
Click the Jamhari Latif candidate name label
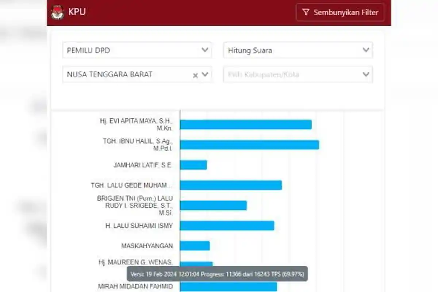[x=143, y=165]
